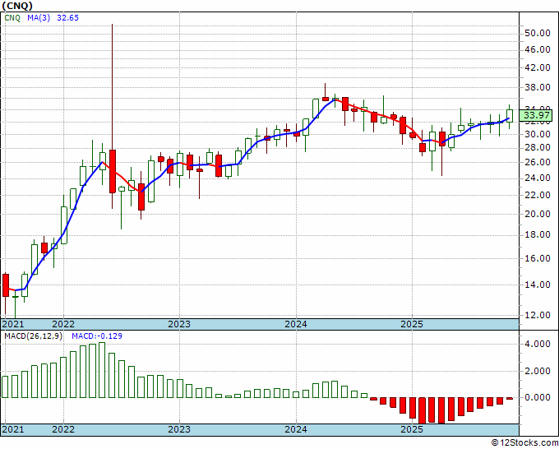Image resolution: width=559 pixels, height=449 pixels.
Task: Click the 18.00 price axis label
Action: 538,234
